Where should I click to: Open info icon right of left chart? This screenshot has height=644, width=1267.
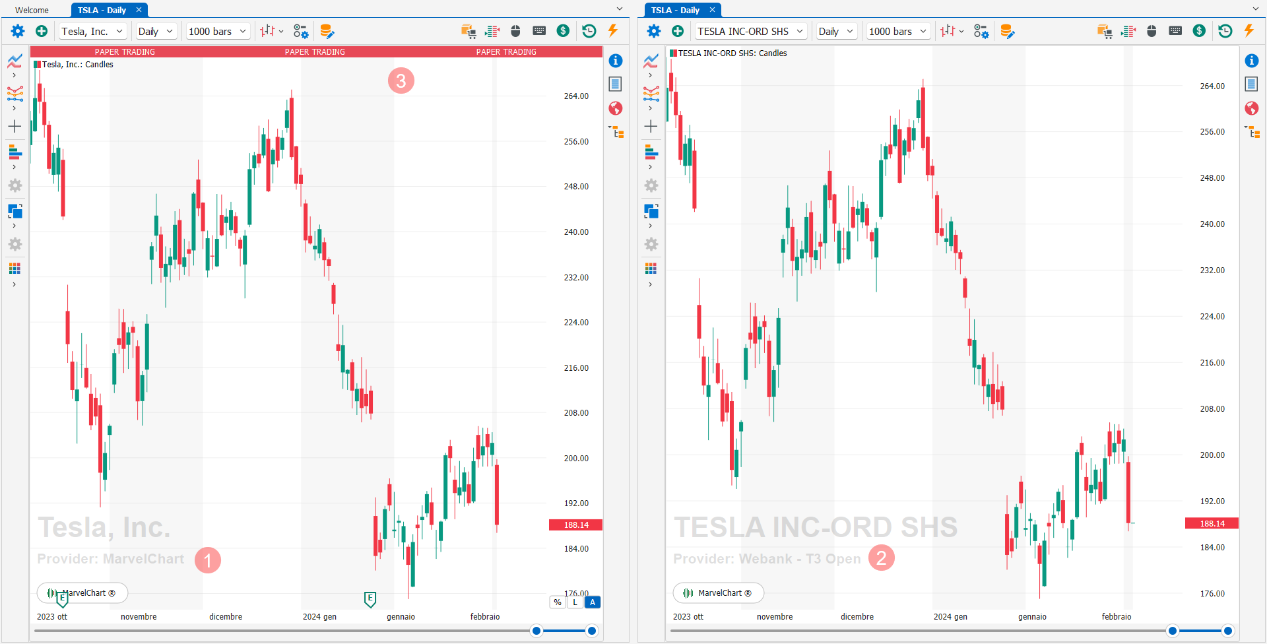(615, 61)
